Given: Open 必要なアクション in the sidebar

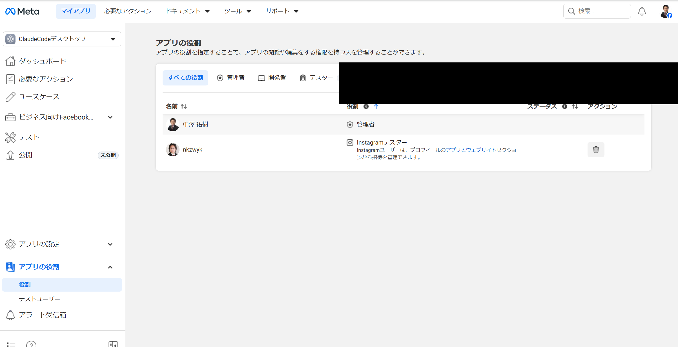Looking at the screenshot, I should tap(46, 79).
